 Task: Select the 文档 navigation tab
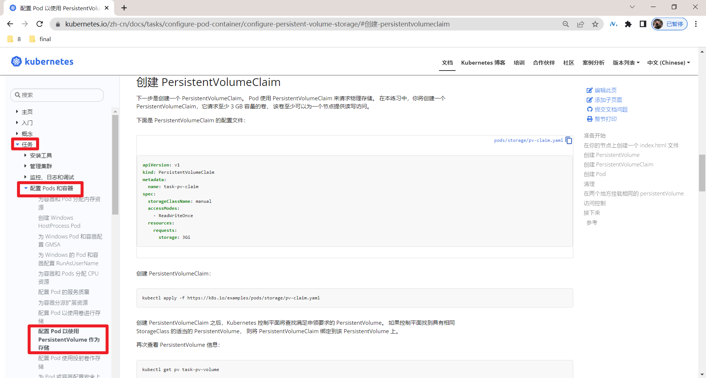447,63
